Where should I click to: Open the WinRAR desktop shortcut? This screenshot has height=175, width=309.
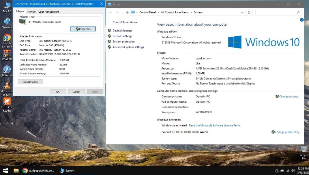point(7,55)
